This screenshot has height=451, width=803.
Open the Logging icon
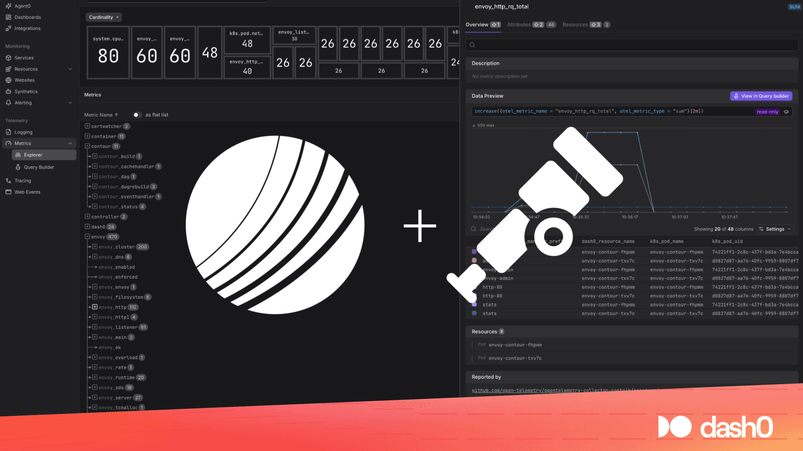point(8,132)
